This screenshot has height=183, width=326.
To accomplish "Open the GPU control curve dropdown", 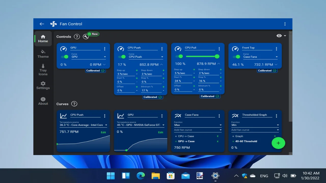I will [x=88, y=57].
